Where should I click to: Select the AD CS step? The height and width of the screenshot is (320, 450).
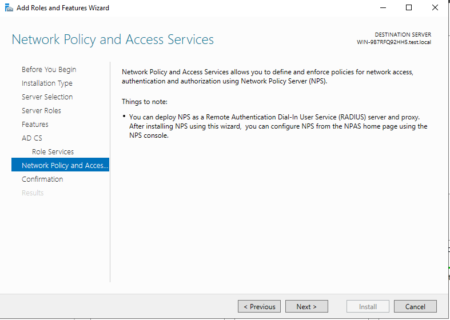click(32, 138)
